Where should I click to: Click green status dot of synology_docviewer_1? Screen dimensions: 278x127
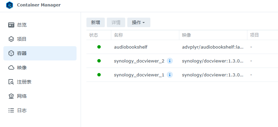click(x=99, y=75)
